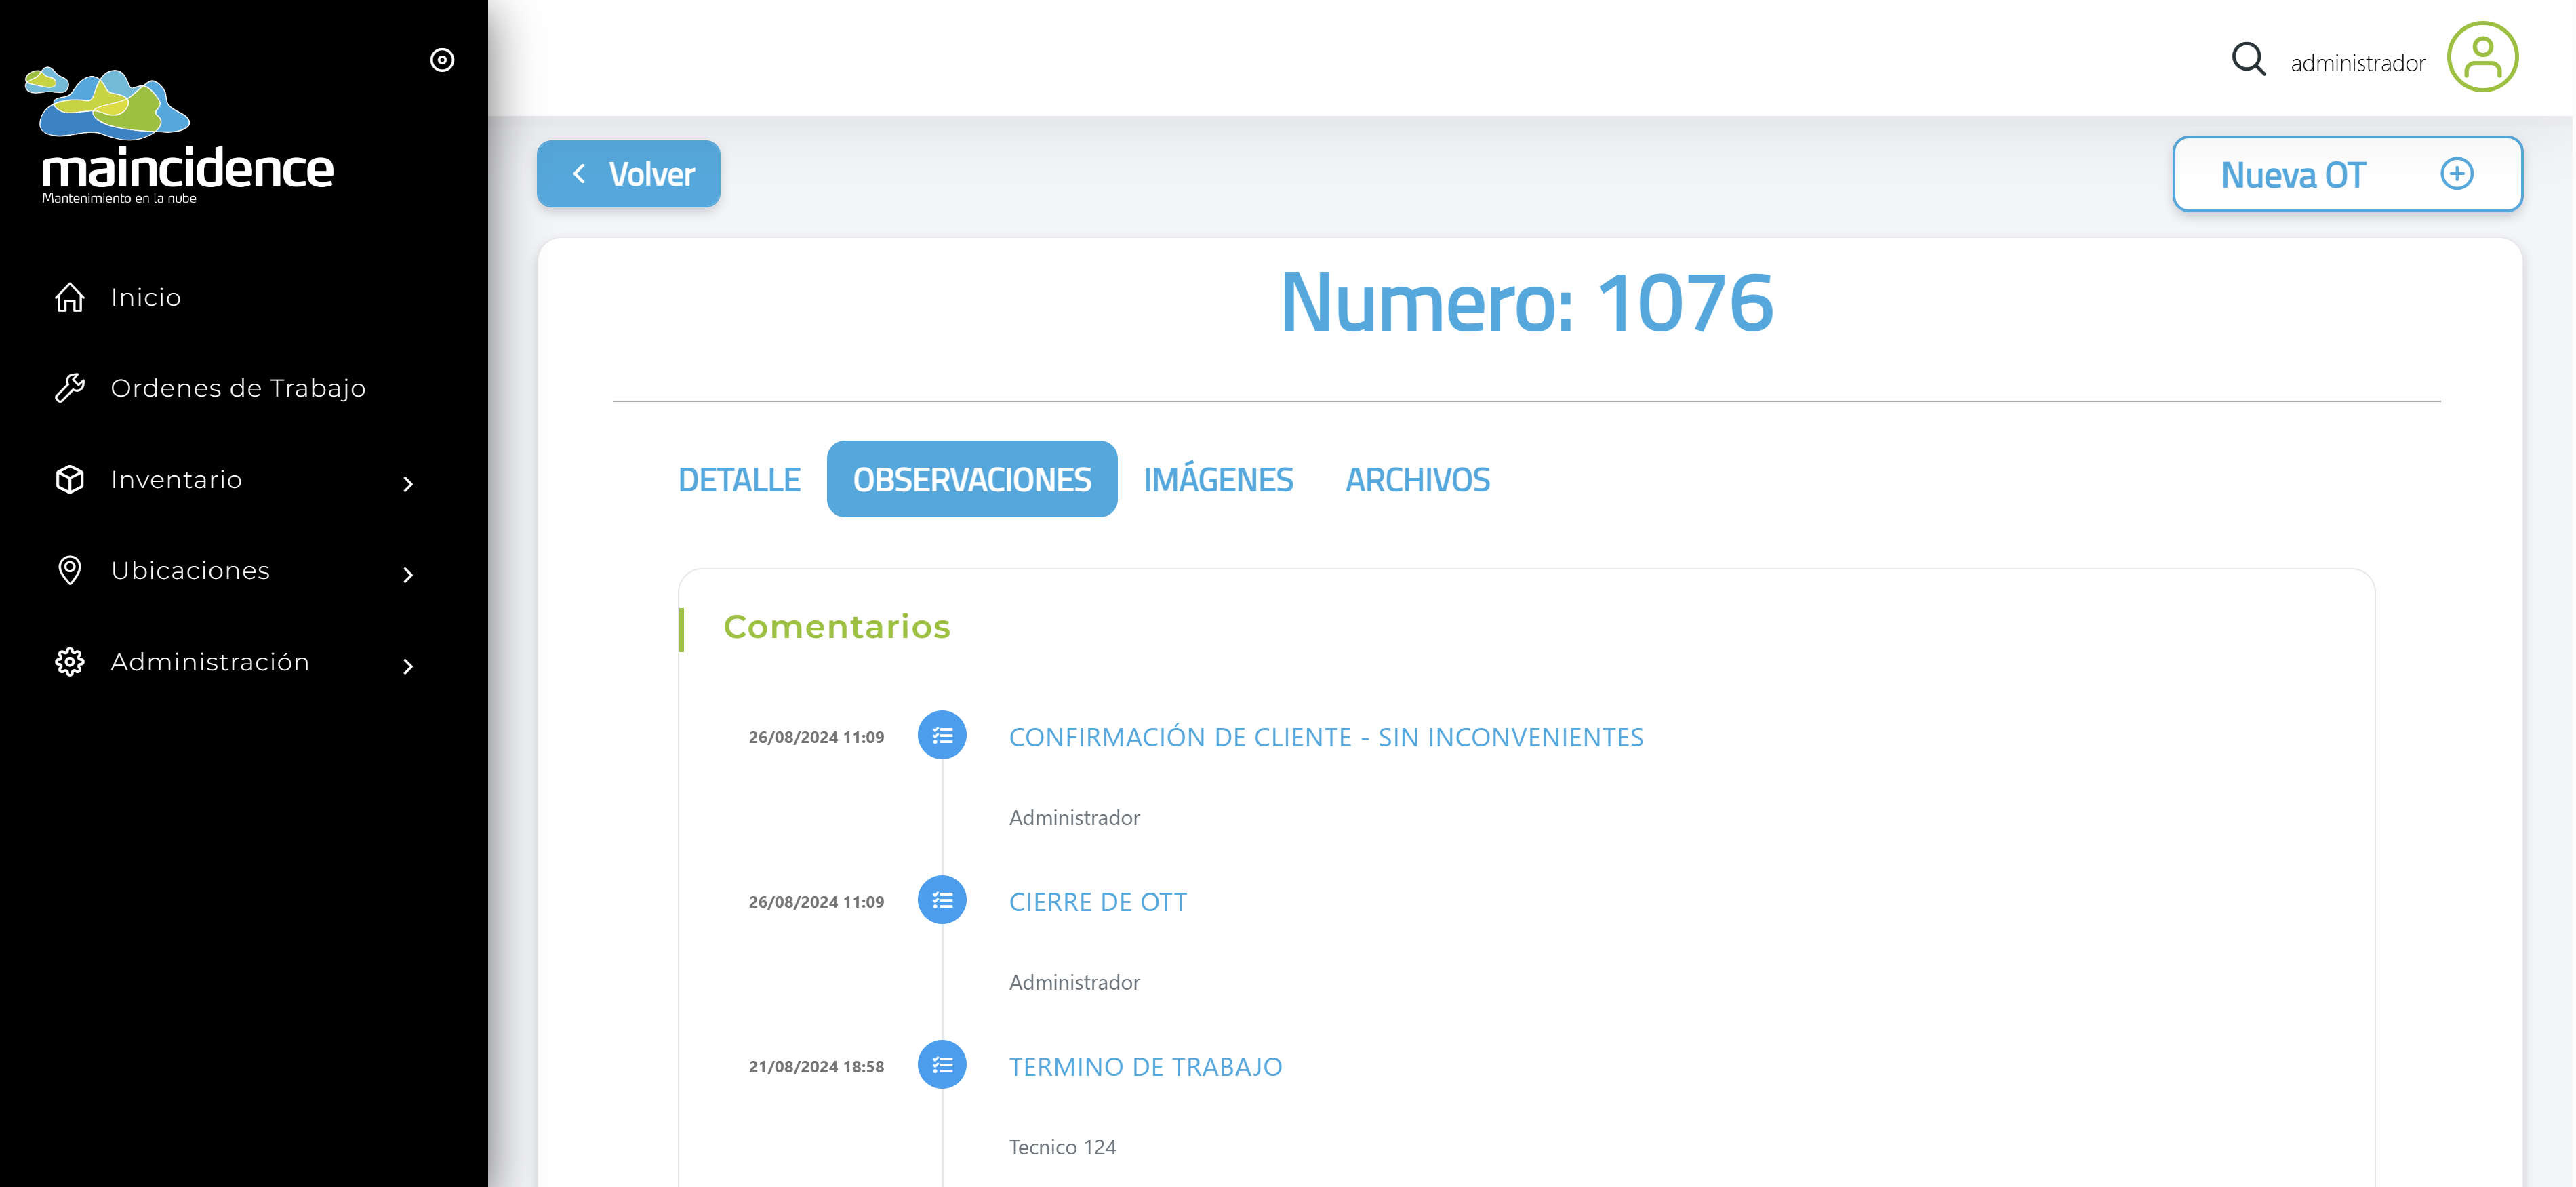Toggle the sidebar pin circle icon
The image size is (2576, 1187).
click(442, 60)
